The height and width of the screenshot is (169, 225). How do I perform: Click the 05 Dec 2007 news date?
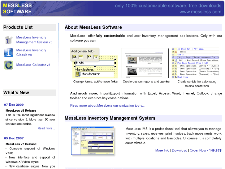tap(14, 138)
